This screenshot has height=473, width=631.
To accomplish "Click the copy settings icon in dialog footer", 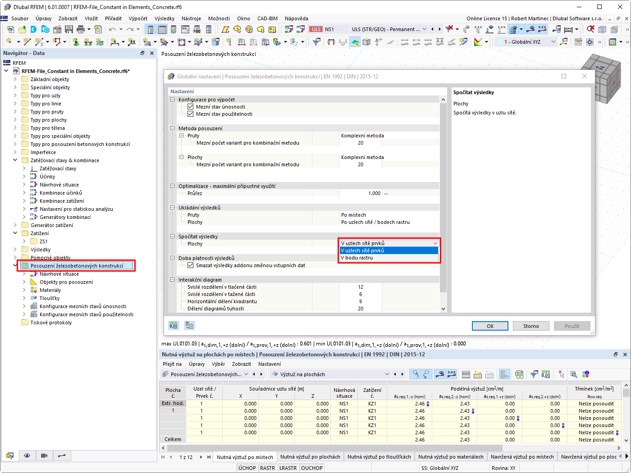I will pos(189,326).
